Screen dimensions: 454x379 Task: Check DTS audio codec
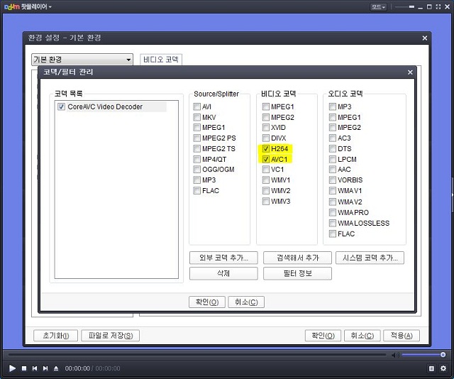click(333, 148)
